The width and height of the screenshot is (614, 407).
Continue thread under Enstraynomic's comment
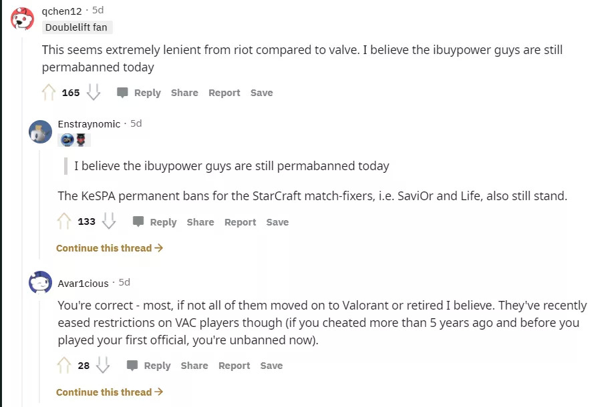(110, 248)
